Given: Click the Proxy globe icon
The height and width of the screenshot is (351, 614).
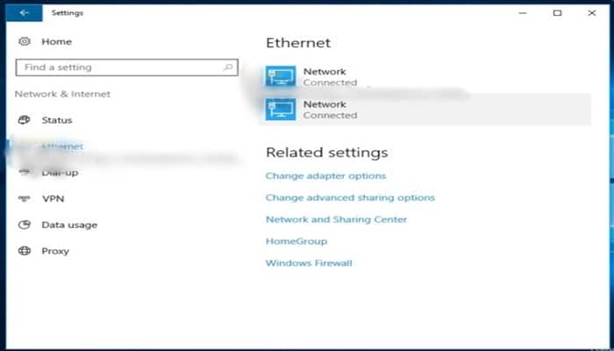Looking at the screenshot, I should (25, 251).
